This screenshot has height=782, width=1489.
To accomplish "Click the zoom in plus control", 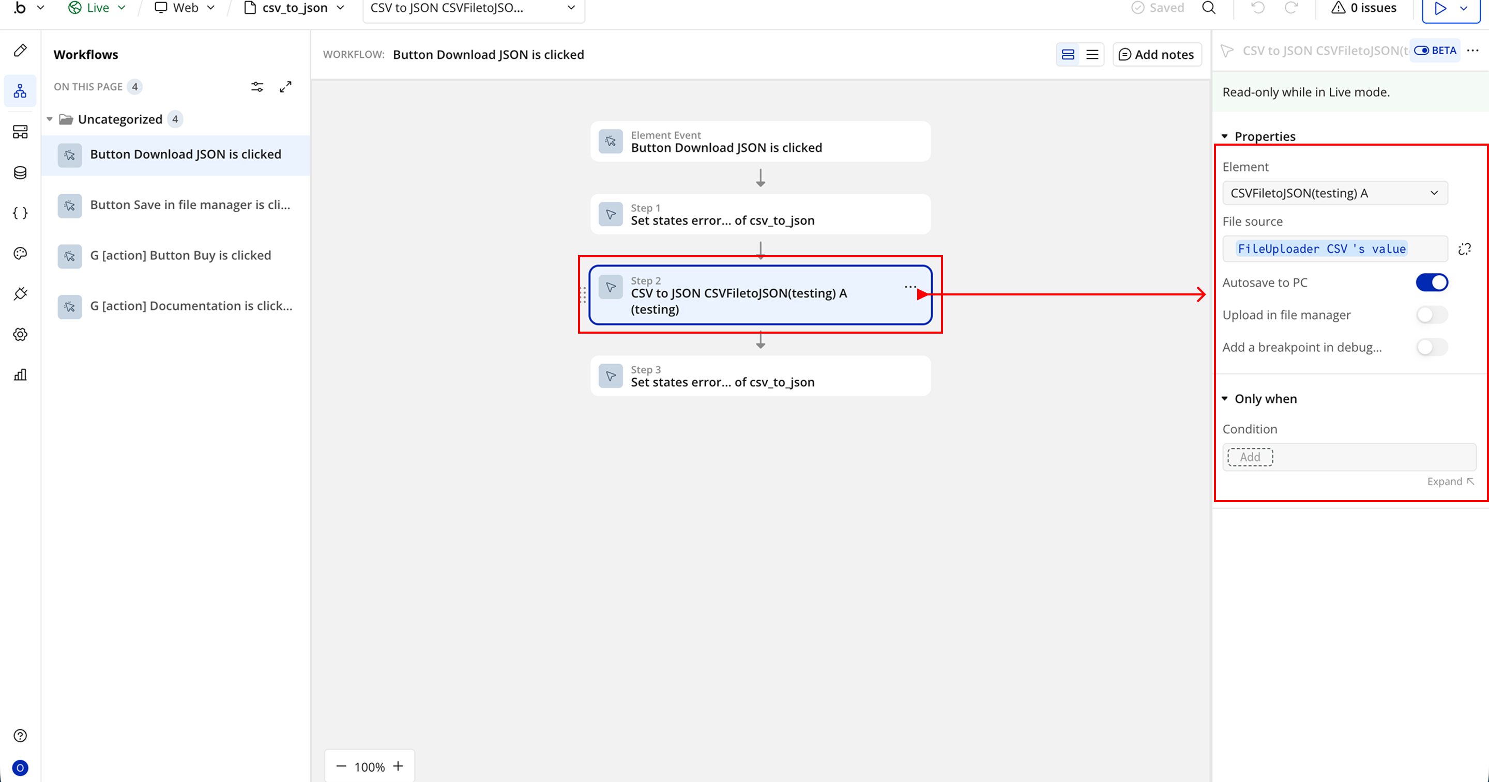I will 398,767.
